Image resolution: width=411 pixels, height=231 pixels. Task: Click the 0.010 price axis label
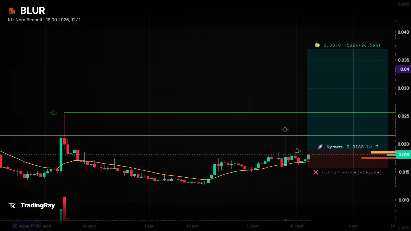[404, 200]
